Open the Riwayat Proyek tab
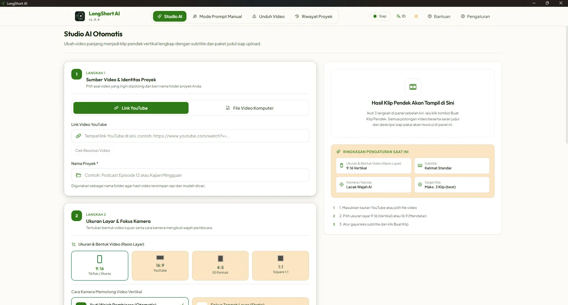 point(314,16)
